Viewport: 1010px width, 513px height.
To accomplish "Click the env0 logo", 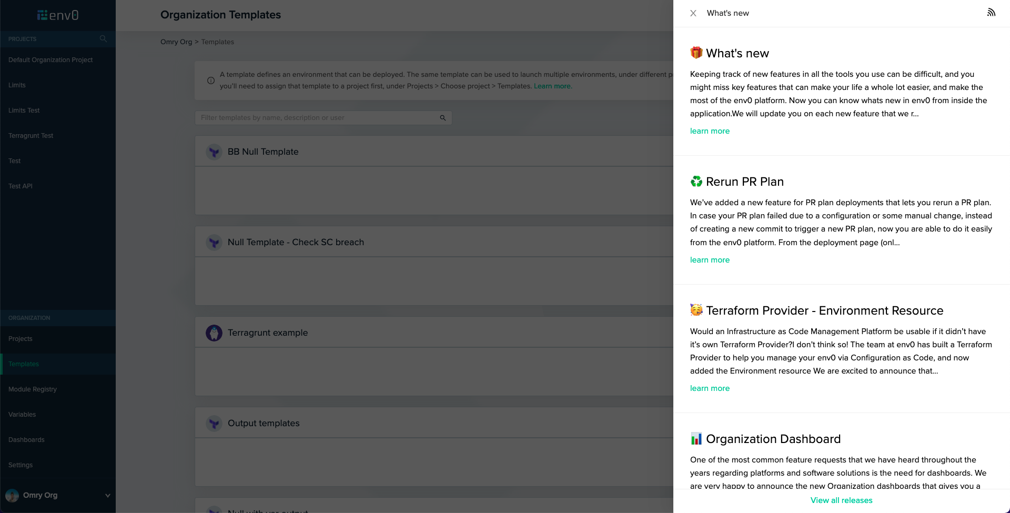I will 58,15.
